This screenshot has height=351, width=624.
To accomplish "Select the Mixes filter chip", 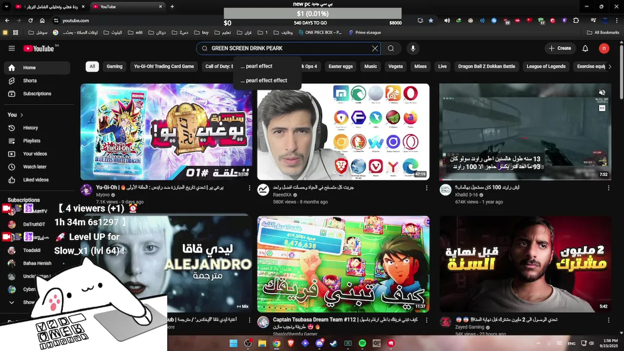I will click(420, 66).
